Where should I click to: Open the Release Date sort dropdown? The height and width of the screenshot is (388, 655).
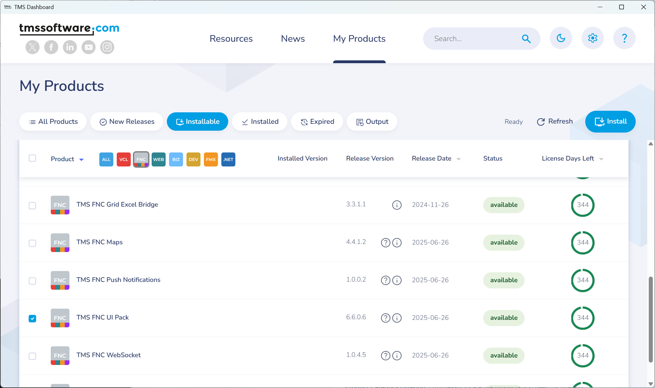pyautogui.click(x=459, y=159)
